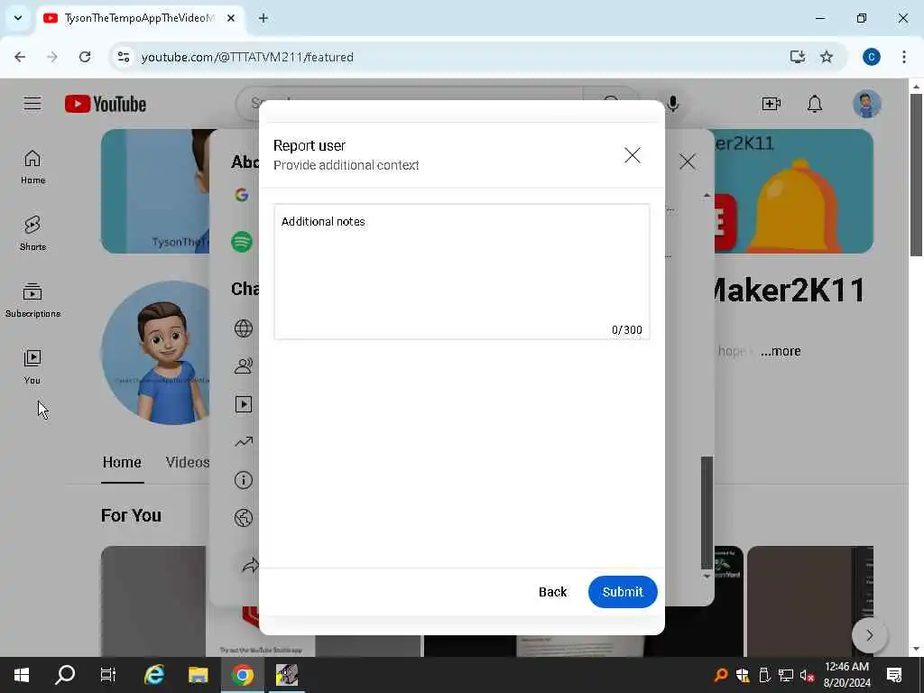Open the Action Center notifications

(x=894, y=675)
